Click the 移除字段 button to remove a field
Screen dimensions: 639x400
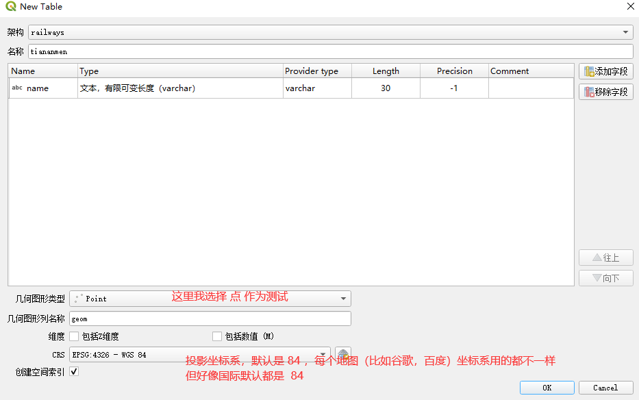click(x=605, y=91)
